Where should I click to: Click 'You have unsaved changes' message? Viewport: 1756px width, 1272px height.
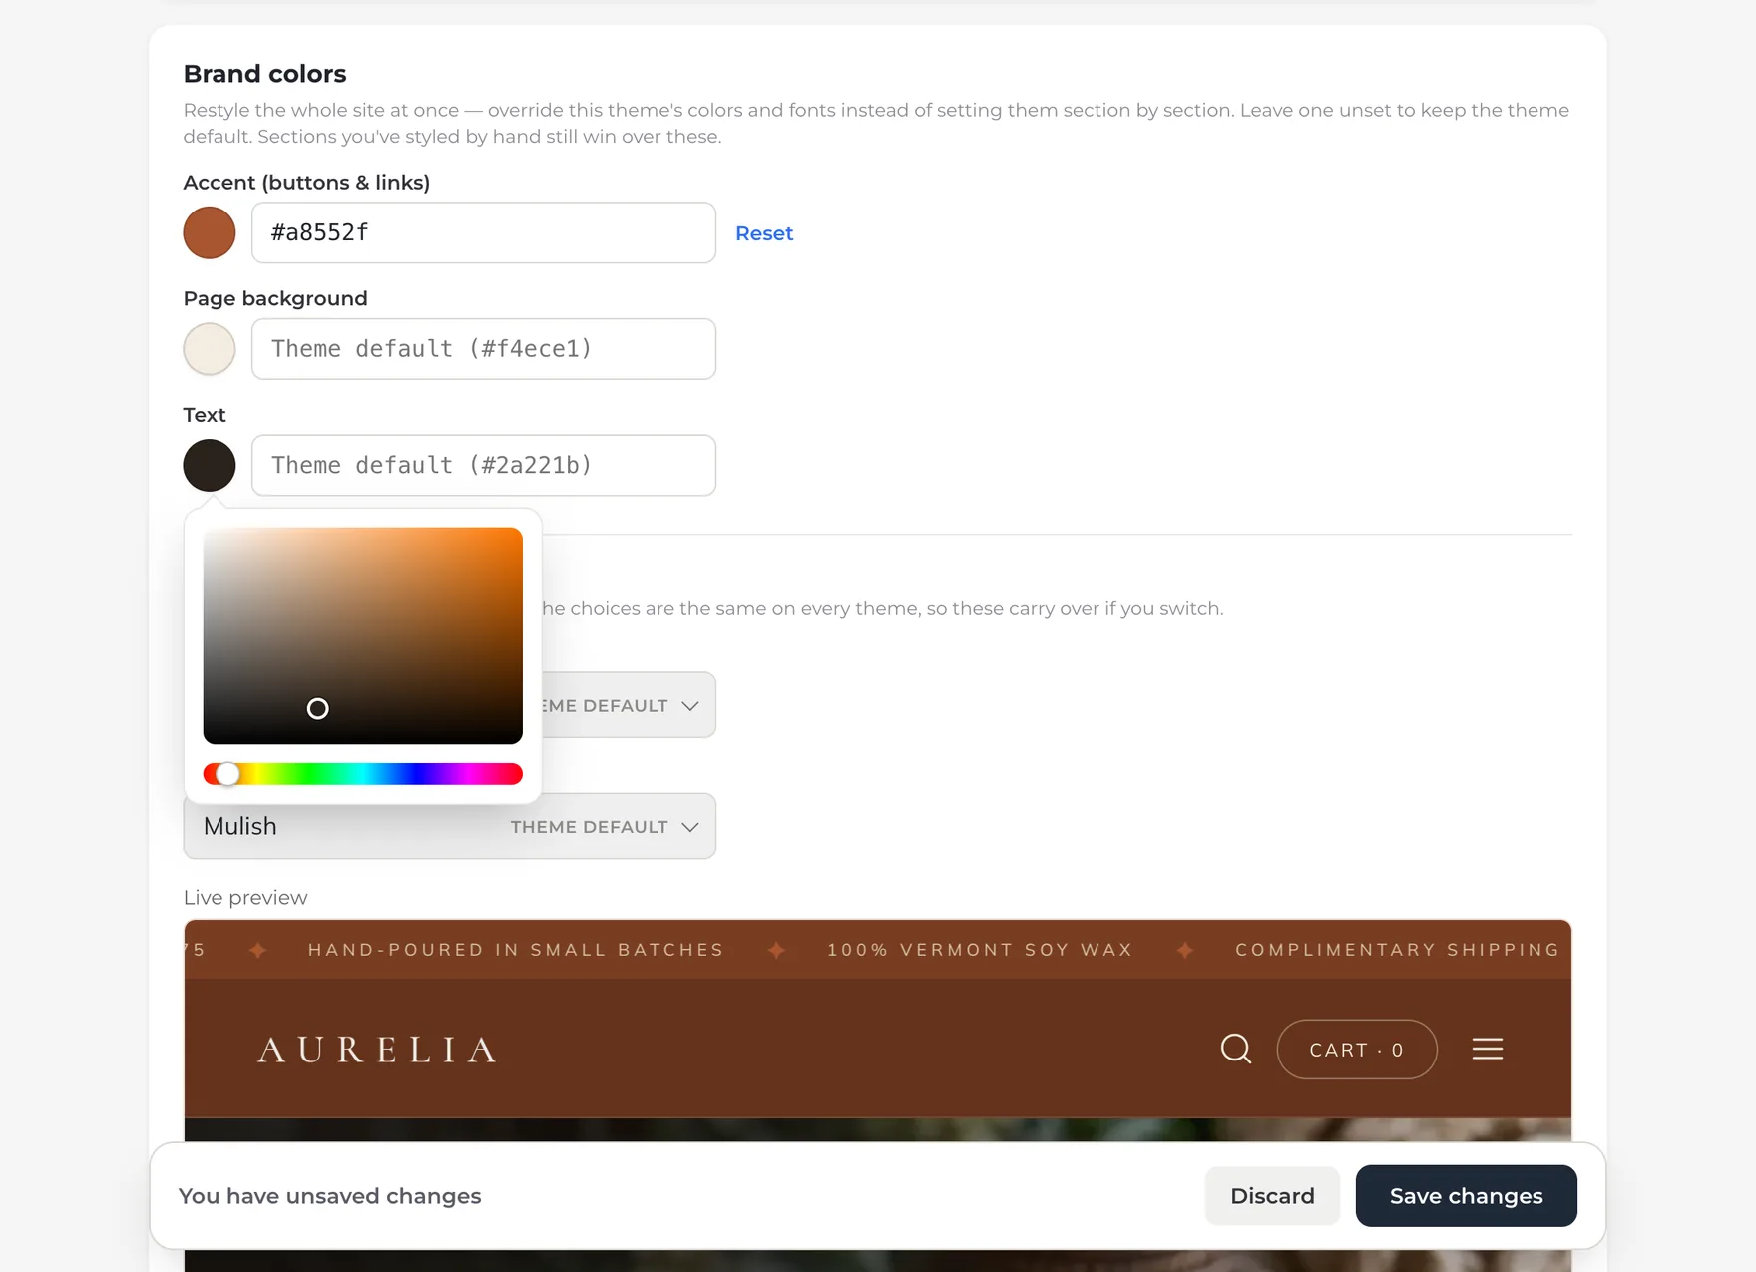[330, 1196]
